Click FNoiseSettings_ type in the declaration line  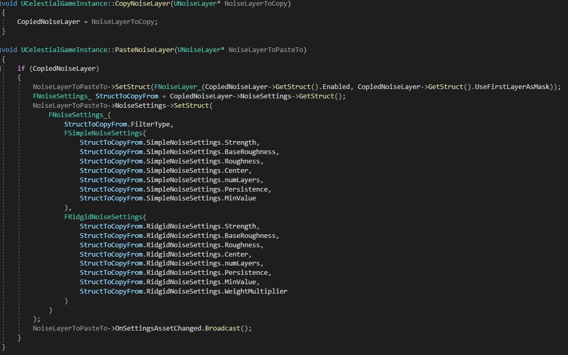[62, 96]
